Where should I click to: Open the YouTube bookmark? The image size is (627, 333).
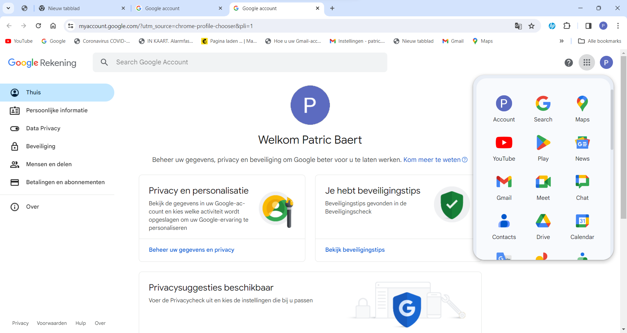coord(19,41)
